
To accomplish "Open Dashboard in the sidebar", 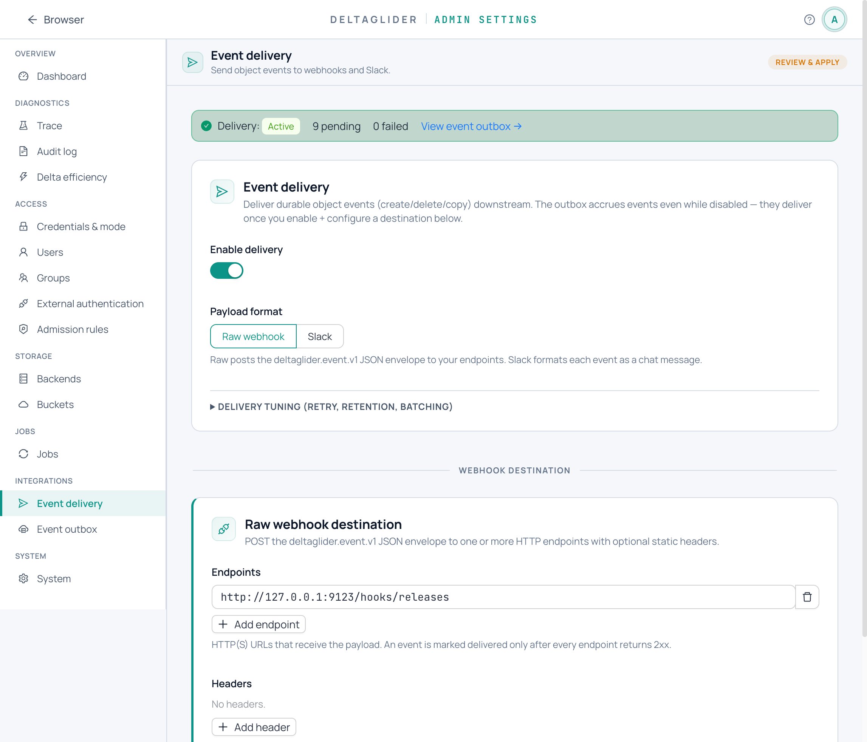I will 83,76.
